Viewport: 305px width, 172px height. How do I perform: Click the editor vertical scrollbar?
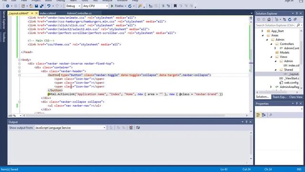pyautogui.click(x=251, y=66)
